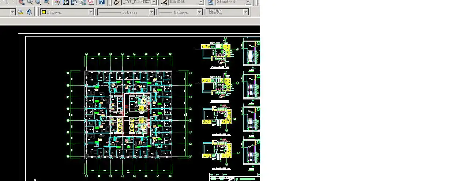The width and height of the screenshot is (473, 181).
Task: Select the Pan realtime hand tool
Action: (x=22, y=2)
